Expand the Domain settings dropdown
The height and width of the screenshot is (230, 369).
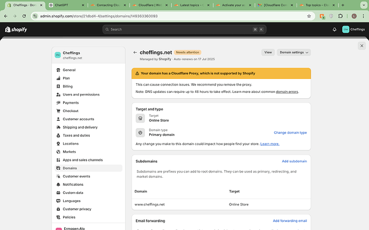(294, 52)
